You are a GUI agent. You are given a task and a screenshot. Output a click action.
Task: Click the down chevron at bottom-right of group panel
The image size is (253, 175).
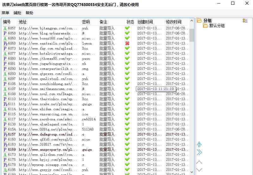pos(199,170)
